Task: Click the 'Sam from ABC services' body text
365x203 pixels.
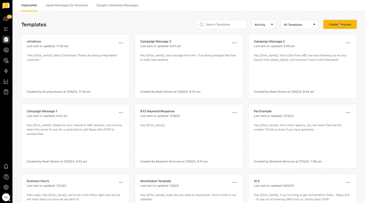Action: point(300,58)
